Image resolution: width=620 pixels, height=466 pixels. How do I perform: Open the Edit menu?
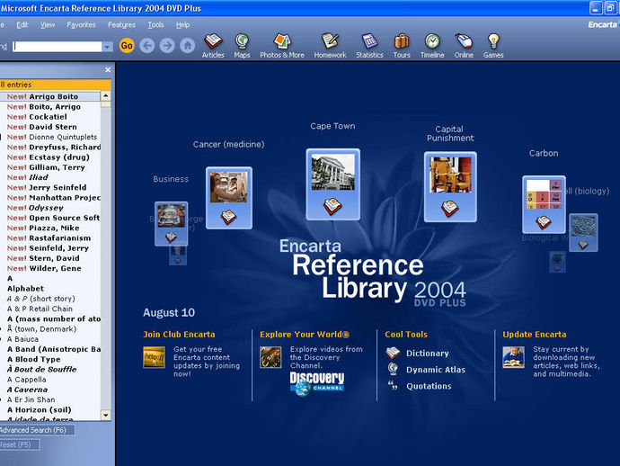(22, 25)
